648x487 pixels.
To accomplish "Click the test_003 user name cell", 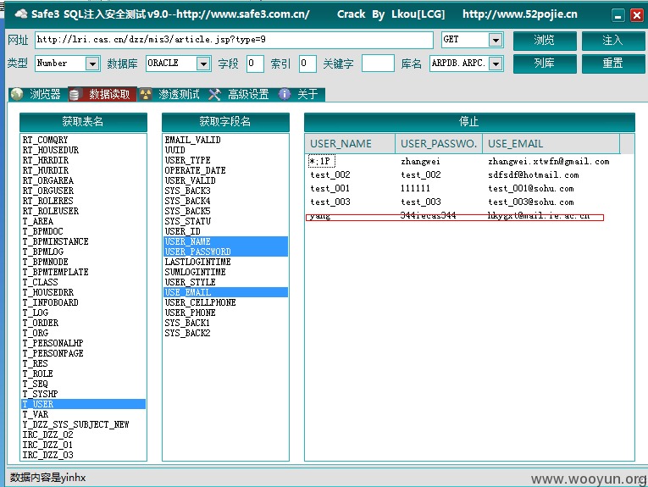I will (x=330, y=202).
